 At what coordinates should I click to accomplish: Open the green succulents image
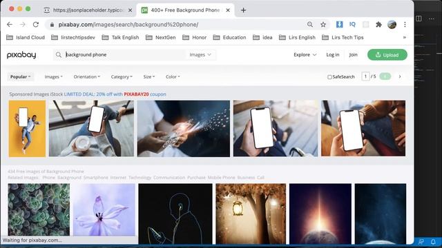click(x=39, y=209)
